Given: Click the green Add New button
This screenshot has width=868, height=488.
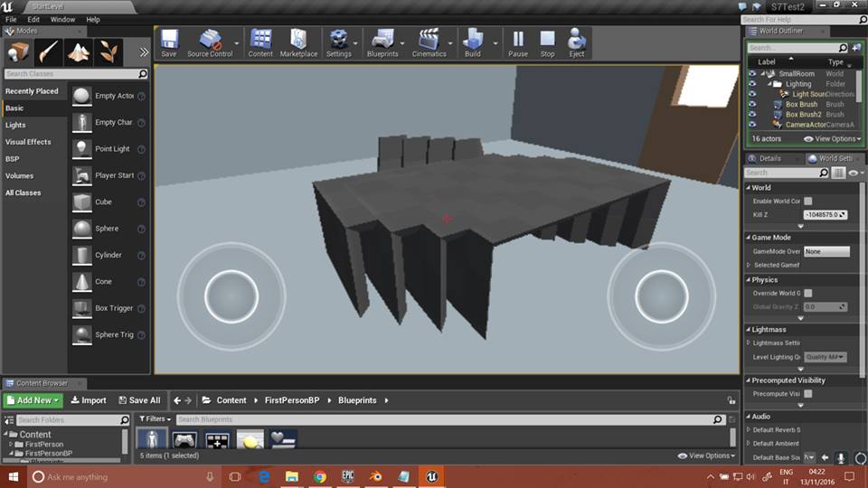Looking at the screenshot, I should [33, 400].
